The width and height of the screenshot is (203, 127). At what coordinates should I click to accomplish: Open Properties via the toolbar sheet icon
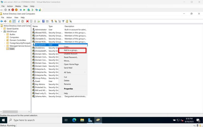pos(31,21)
